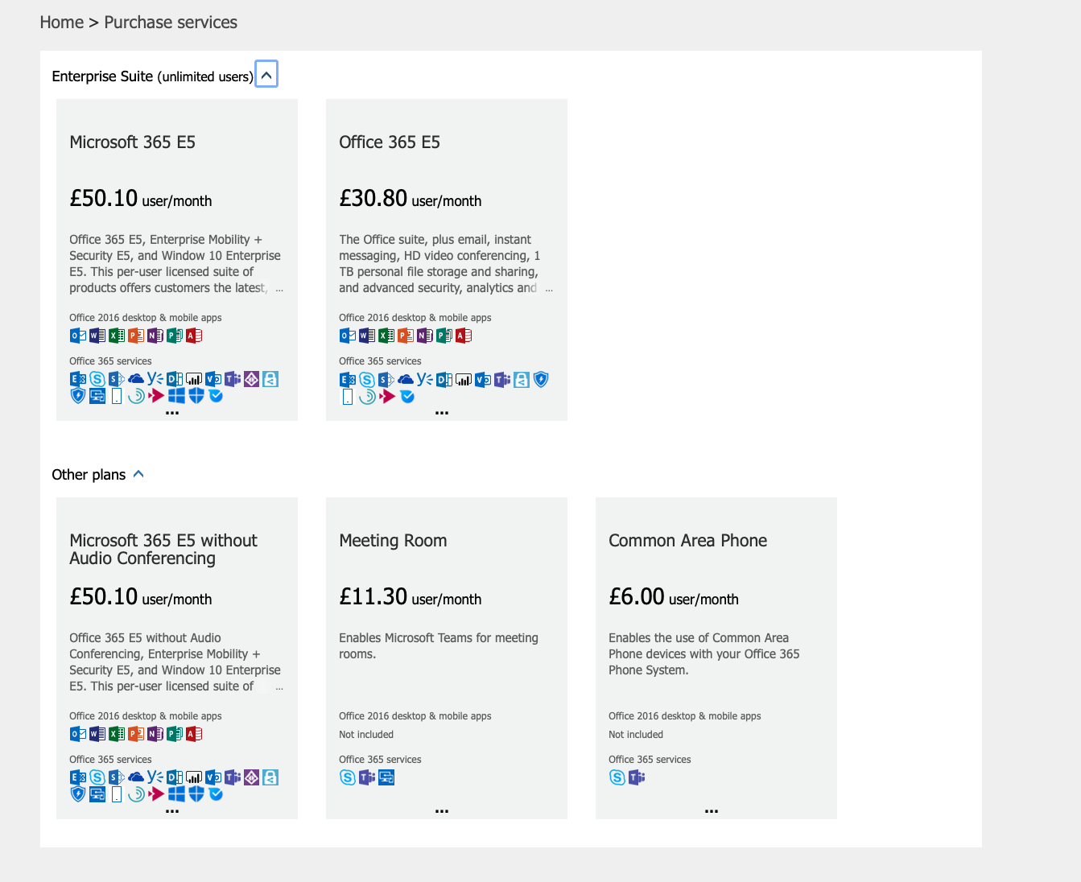1081x882 pixels.
Task: Click the Teams icon in Office 365 E5 card
Action: (x=502, y=379)
